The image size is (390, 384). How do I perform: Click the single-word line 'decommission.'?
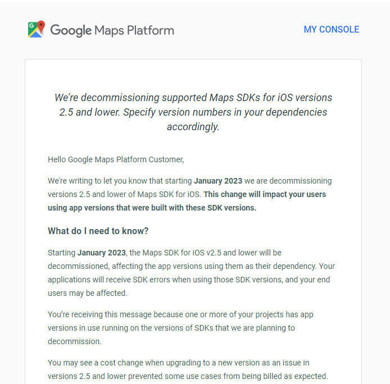74,341
